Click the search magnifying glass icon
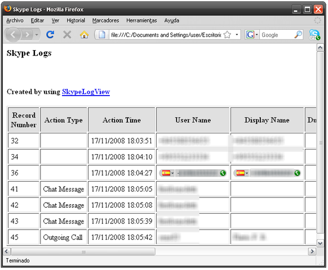328x270 pixels. (298, 35)
